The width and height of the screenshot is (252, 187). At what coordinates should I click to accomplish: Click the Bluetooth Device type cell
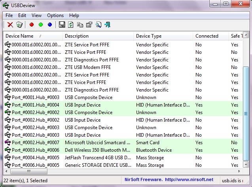click(154, 150)
